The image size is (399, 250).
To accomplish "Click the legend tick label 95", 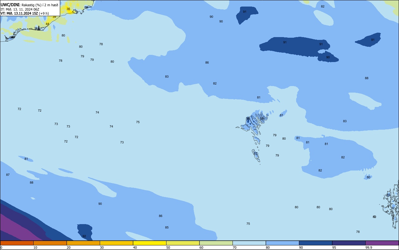I will coord(334,248).
